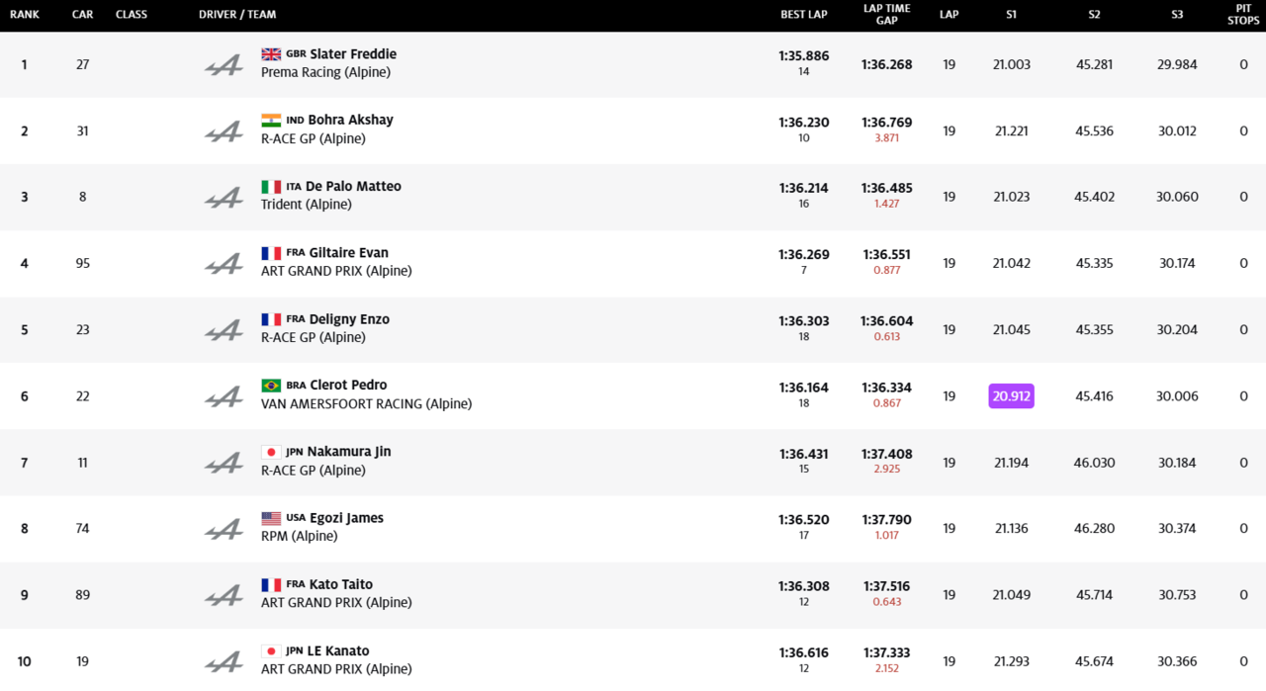Viewport: 1266px width, 691px height.
Task: Sort by the RANK column header
Action: pos(25,15)
